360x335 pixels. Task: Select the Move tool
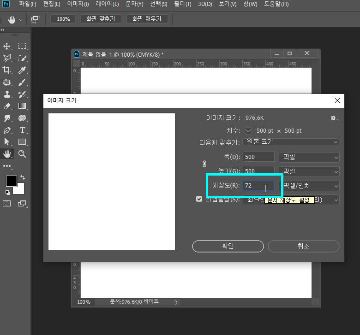pyautogui.click(x=7, y=46)
